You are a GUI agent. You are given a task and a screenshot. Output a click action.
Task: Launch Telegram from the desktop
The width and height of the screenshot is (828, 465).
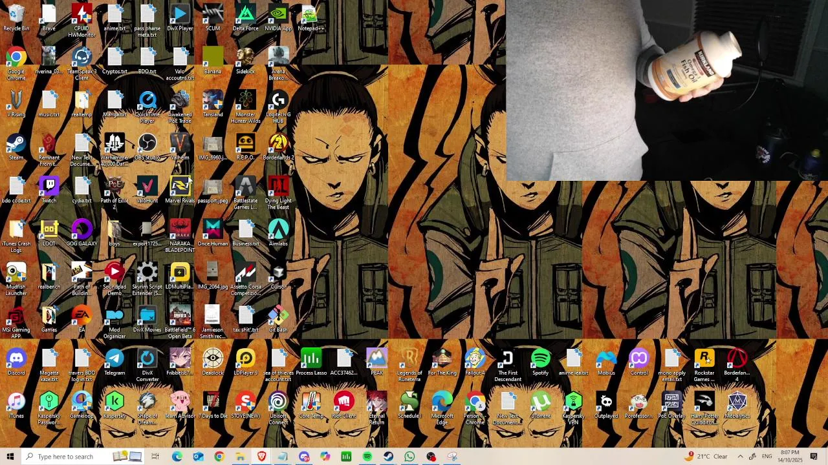point(114,363)
